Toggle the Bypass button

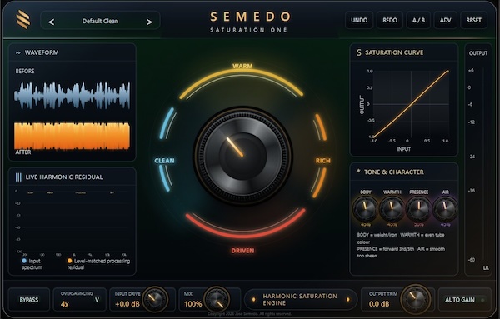pos(29,300)
